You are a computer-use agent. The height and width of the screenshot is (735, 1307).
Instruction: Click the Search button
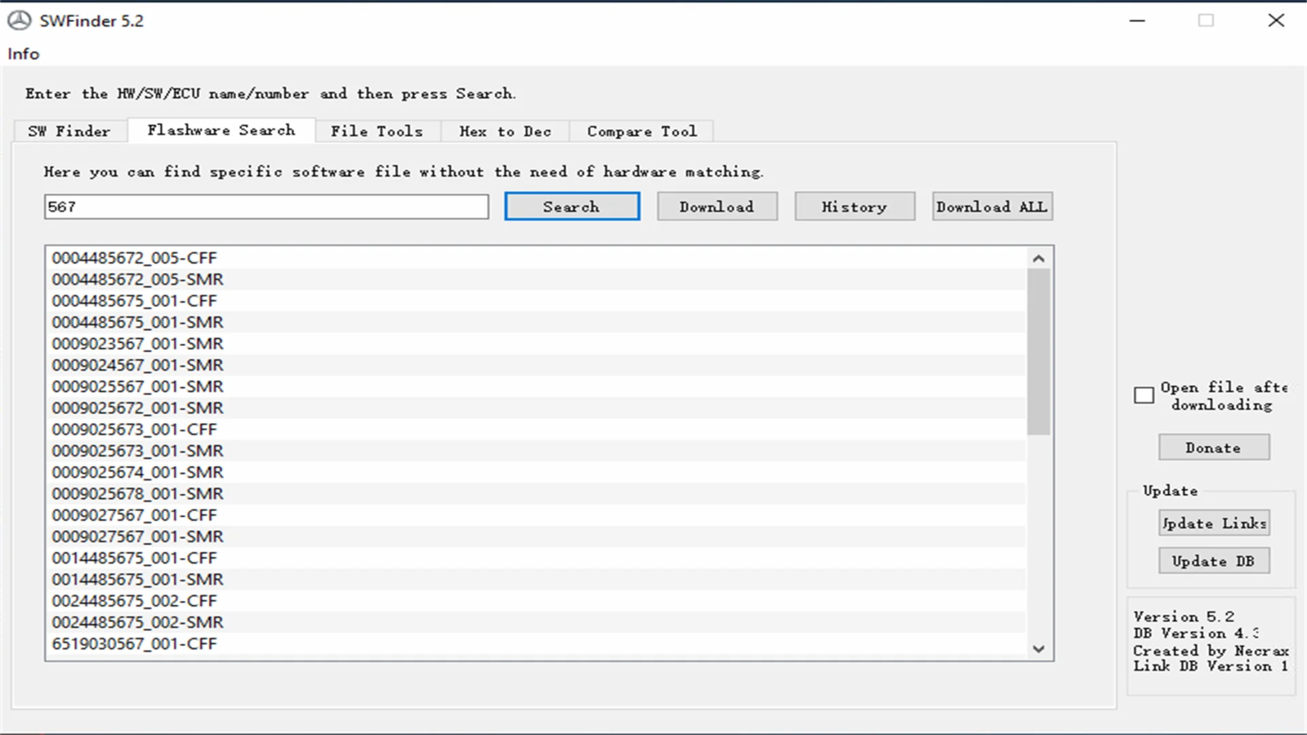[x=572, y=207]
